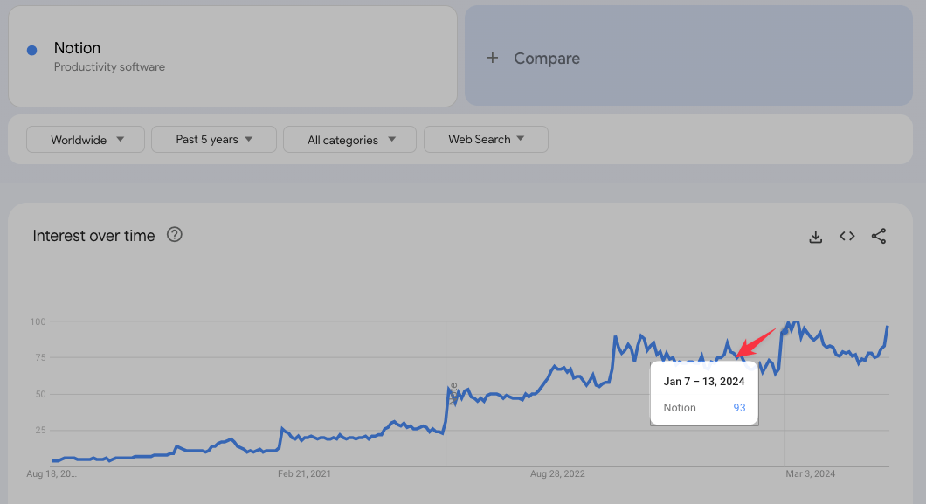Click the help question mark near Interest over time

coord(174,234)
